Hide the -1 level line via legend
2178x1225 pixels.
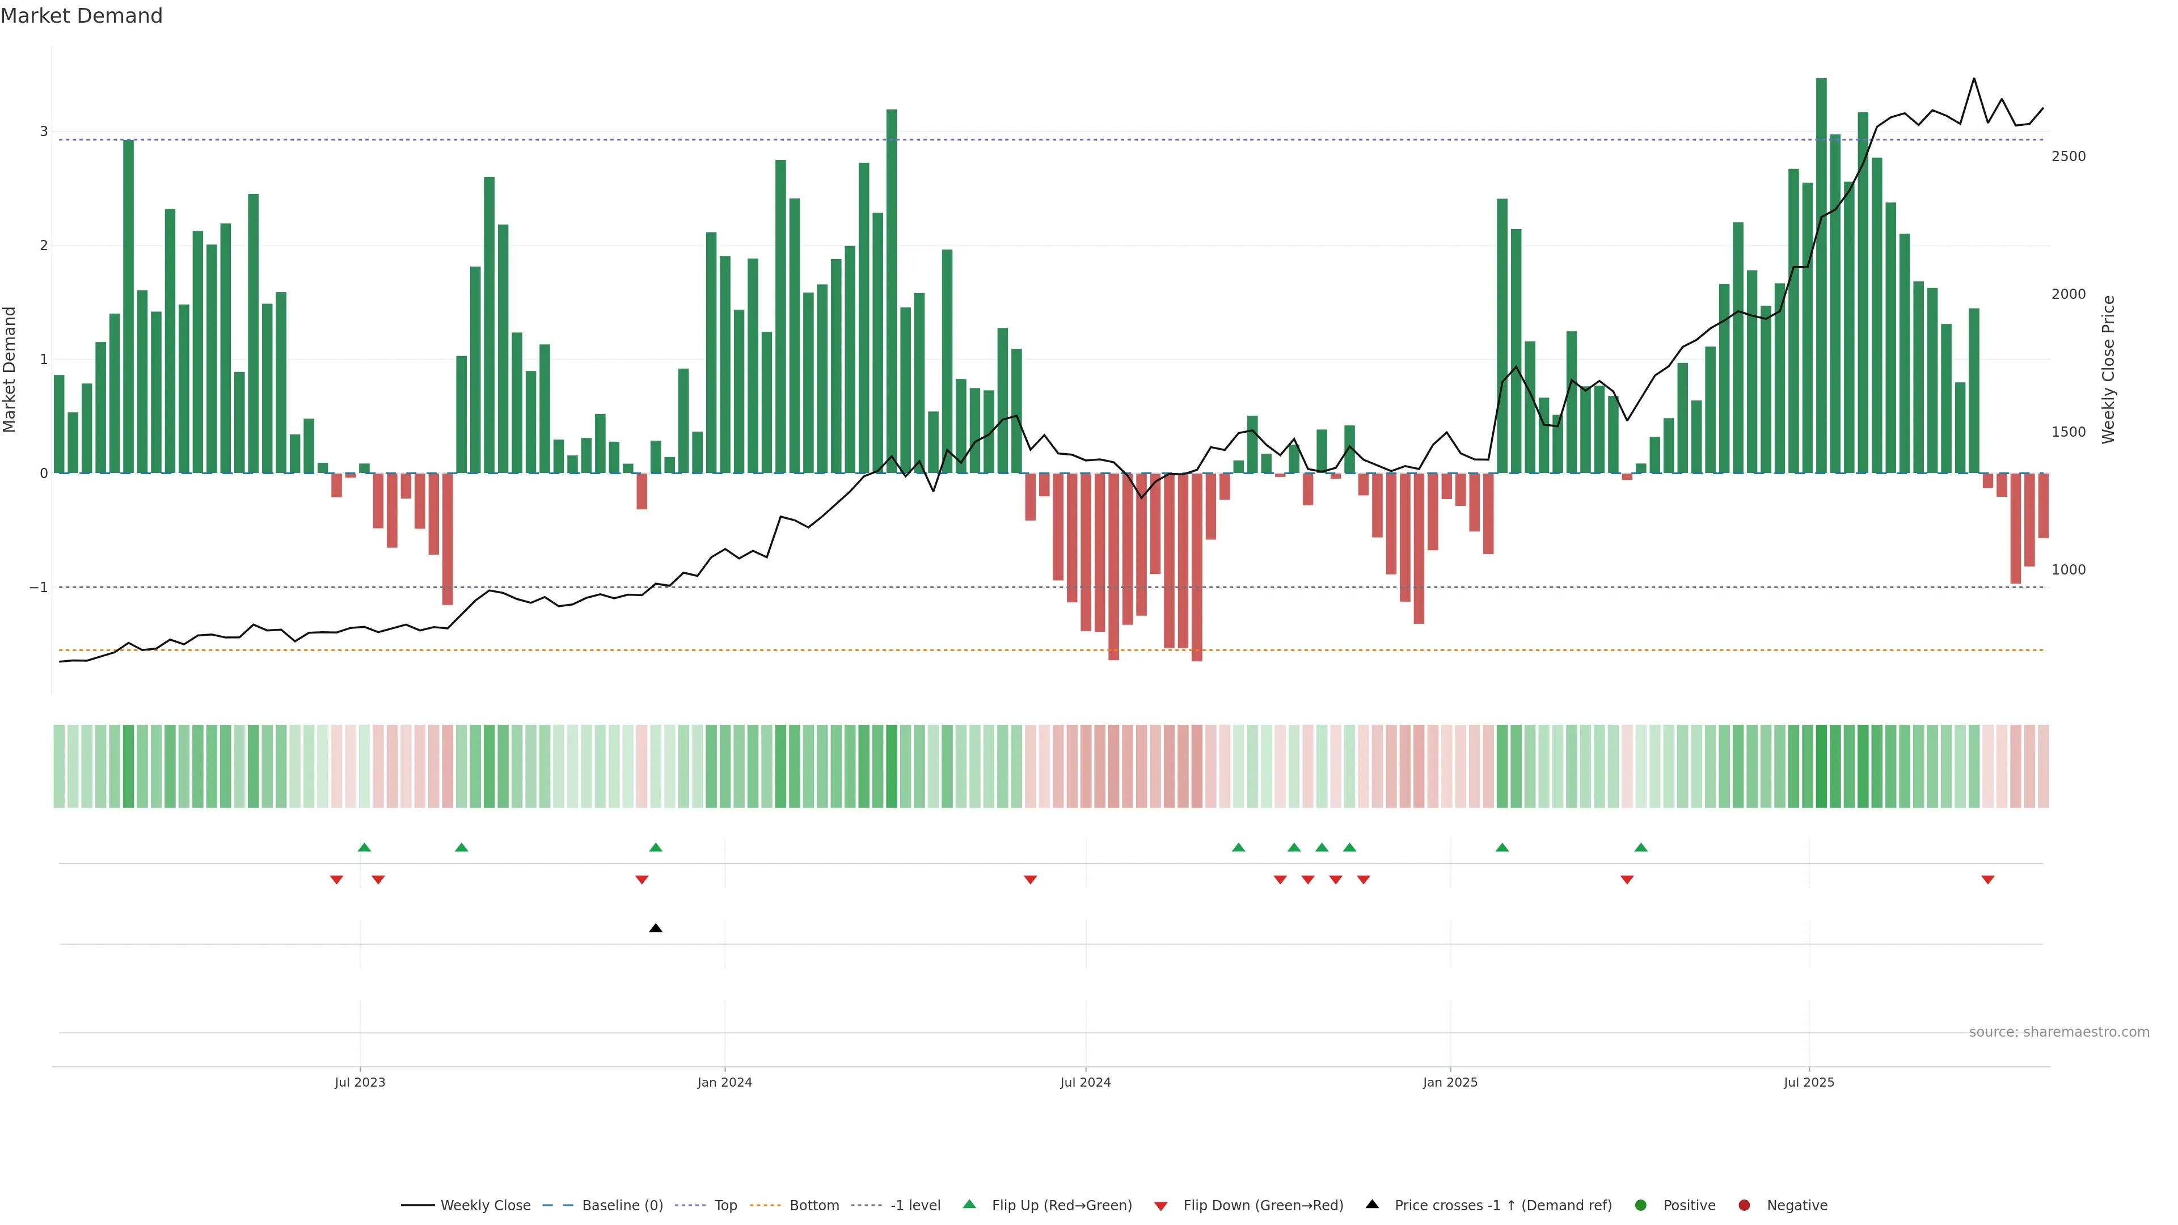(915, 1205)
